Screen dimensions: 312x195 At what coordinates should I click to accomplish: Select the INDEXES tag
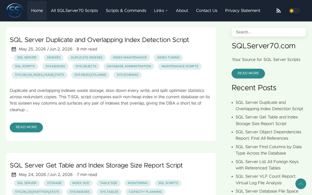pos(53,57)
